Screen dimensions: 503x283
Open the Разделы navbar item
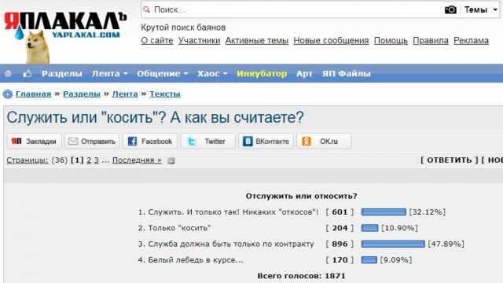coord(62,73)
